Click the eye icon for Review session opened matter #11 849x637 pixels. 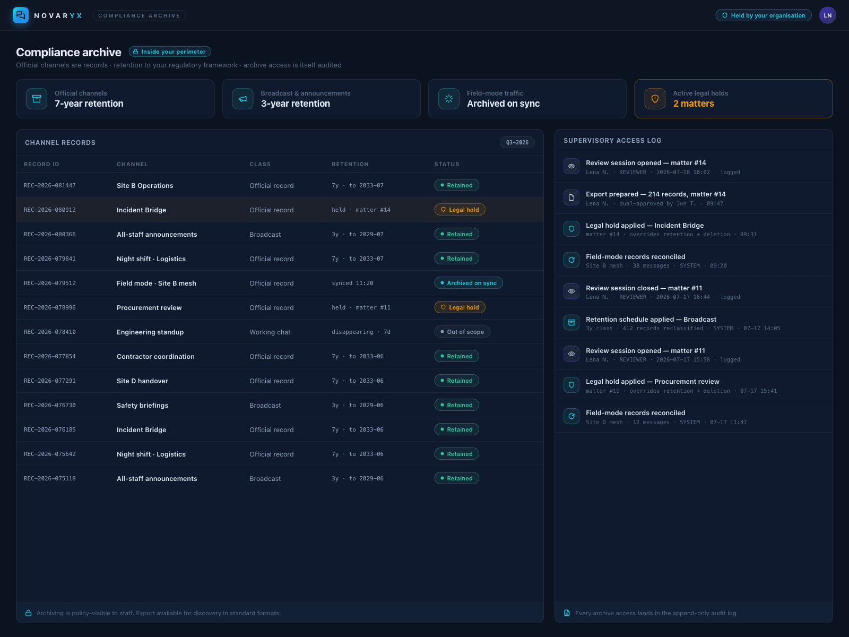(x=571, y=354)
